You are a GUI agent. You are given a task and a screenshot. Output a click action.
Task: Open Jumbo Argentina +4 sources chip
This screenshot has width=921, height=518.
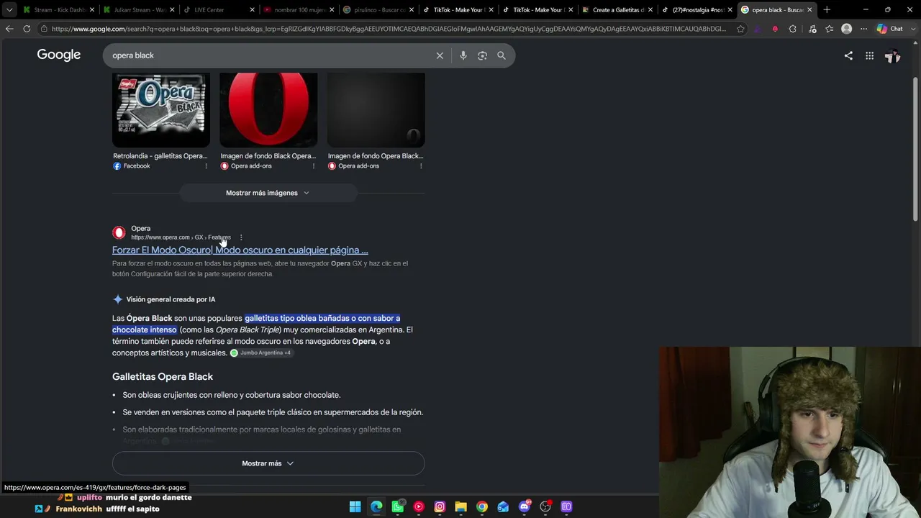(x=260, y=353)
